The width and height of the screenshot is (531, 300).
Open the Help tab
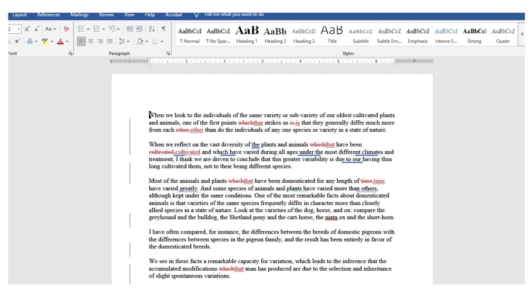pyautogui.click(x=150, y=15)
